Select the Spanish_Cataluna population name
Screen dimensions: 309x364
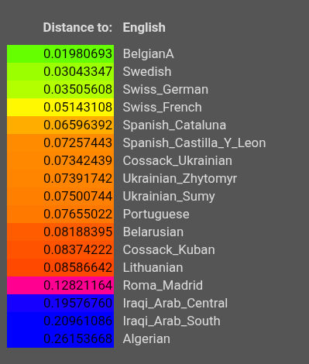tap(174, 125)
